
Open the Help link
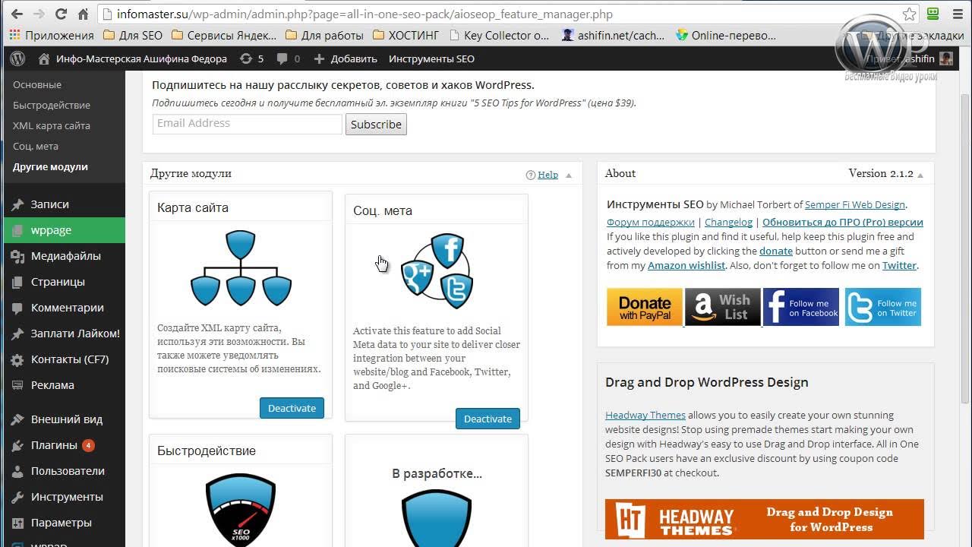(x=548, y=175)
